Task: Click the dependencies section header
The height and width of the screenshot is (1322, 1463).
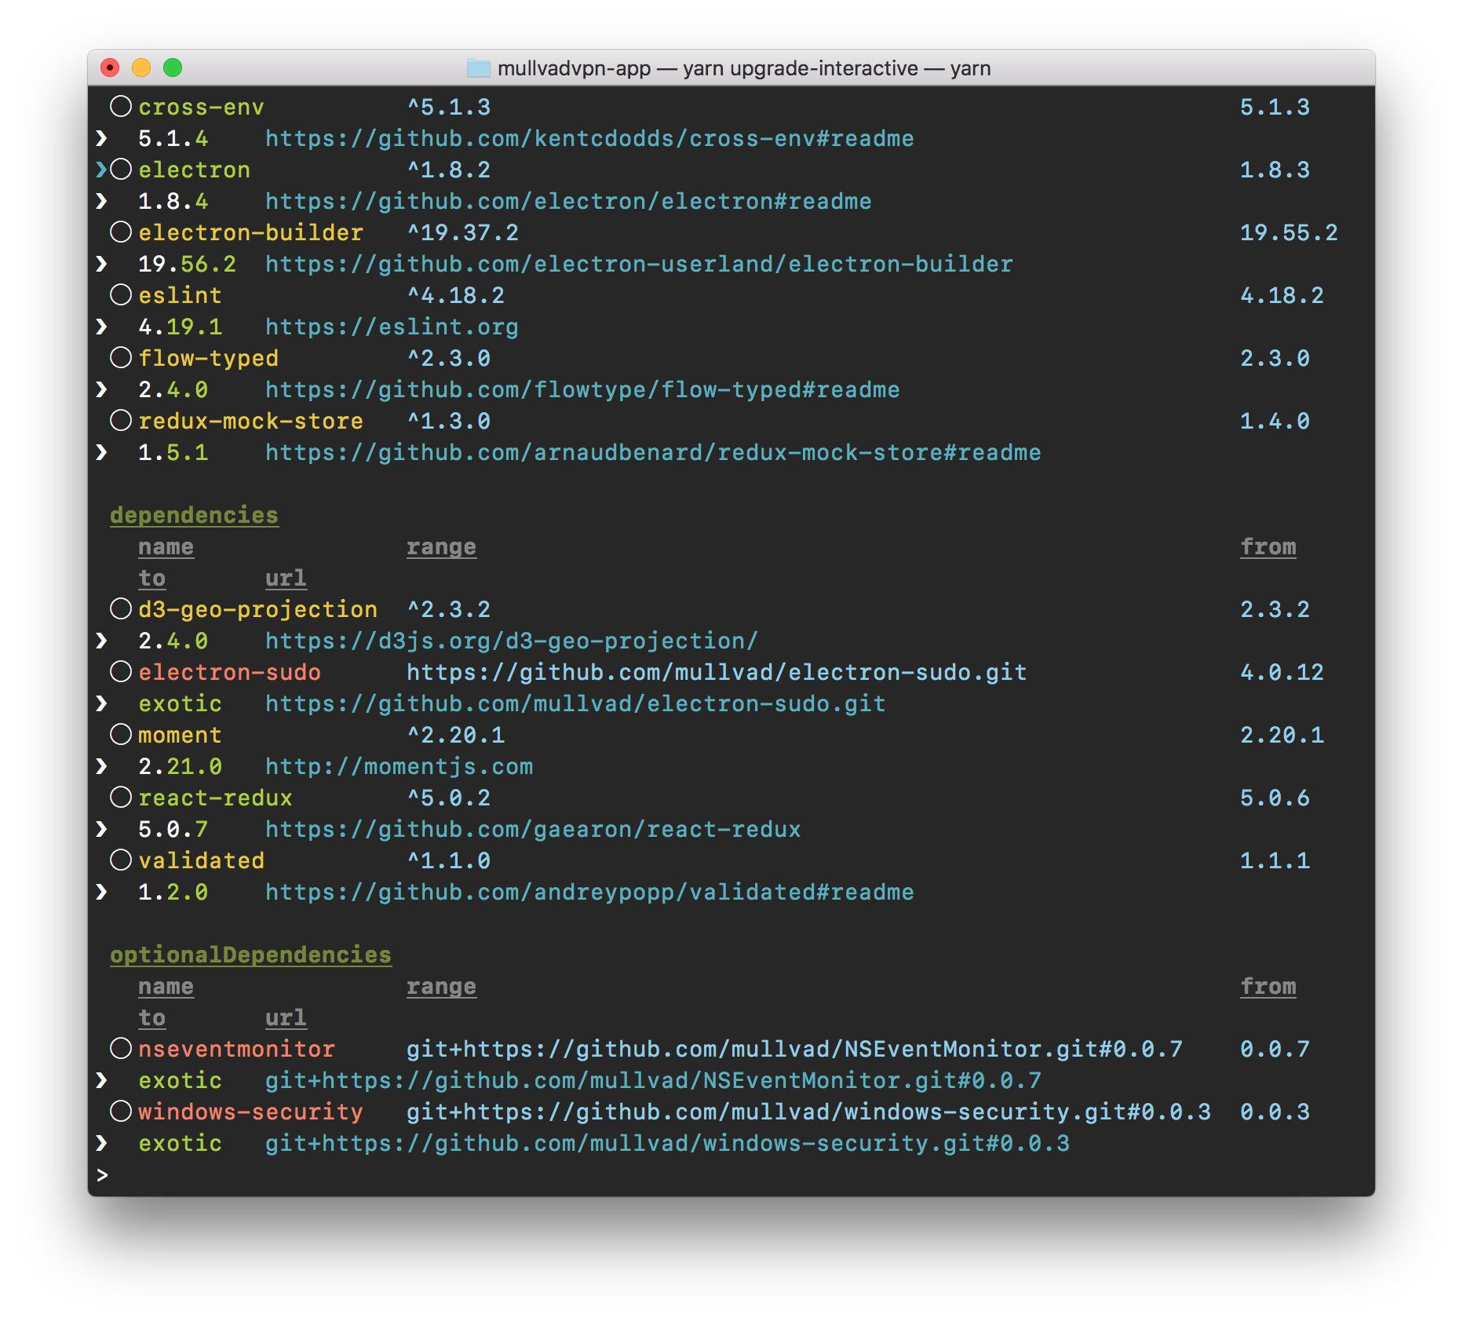Action: pos(195,515)
